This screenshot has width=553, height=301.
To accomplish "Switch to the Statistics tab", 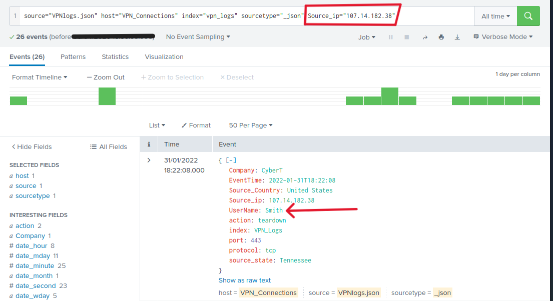I will pos(115,56).
